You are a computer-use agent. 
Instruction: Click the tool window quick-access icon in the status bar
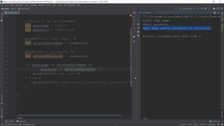coord(2,125)
